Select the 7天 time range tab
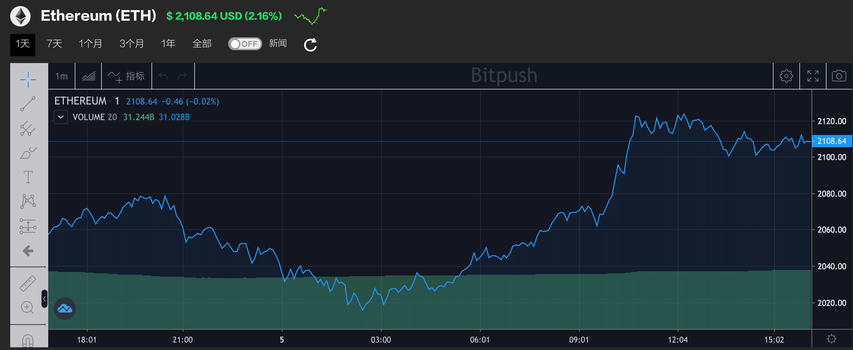 [54, 44]
